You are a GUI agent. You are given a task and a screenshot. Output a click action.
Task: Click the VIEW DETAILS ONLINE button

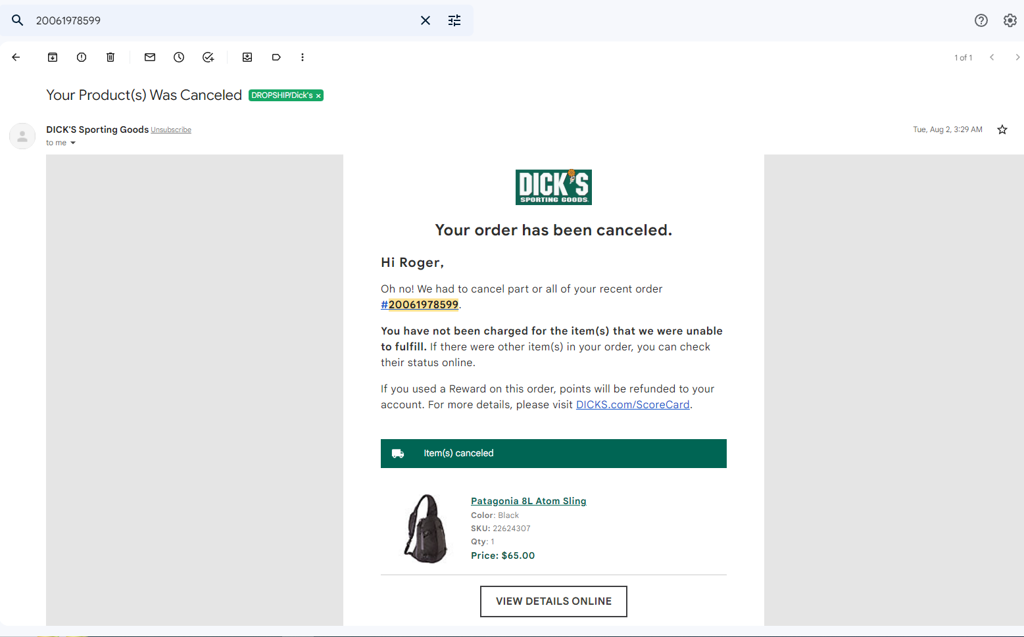554,602
